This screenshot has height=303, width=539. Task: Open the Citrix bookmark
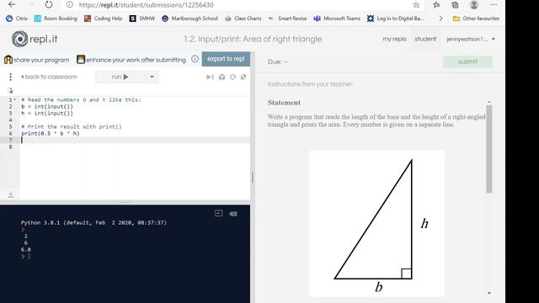[17, 19]
